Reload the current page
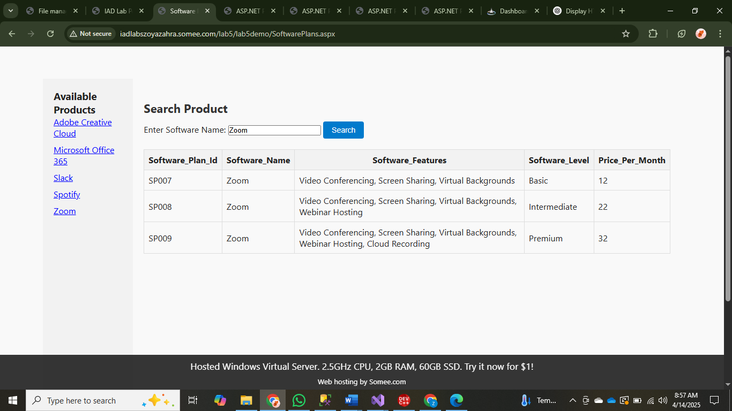This screenshot has width=732, height=411. (50, 34)
